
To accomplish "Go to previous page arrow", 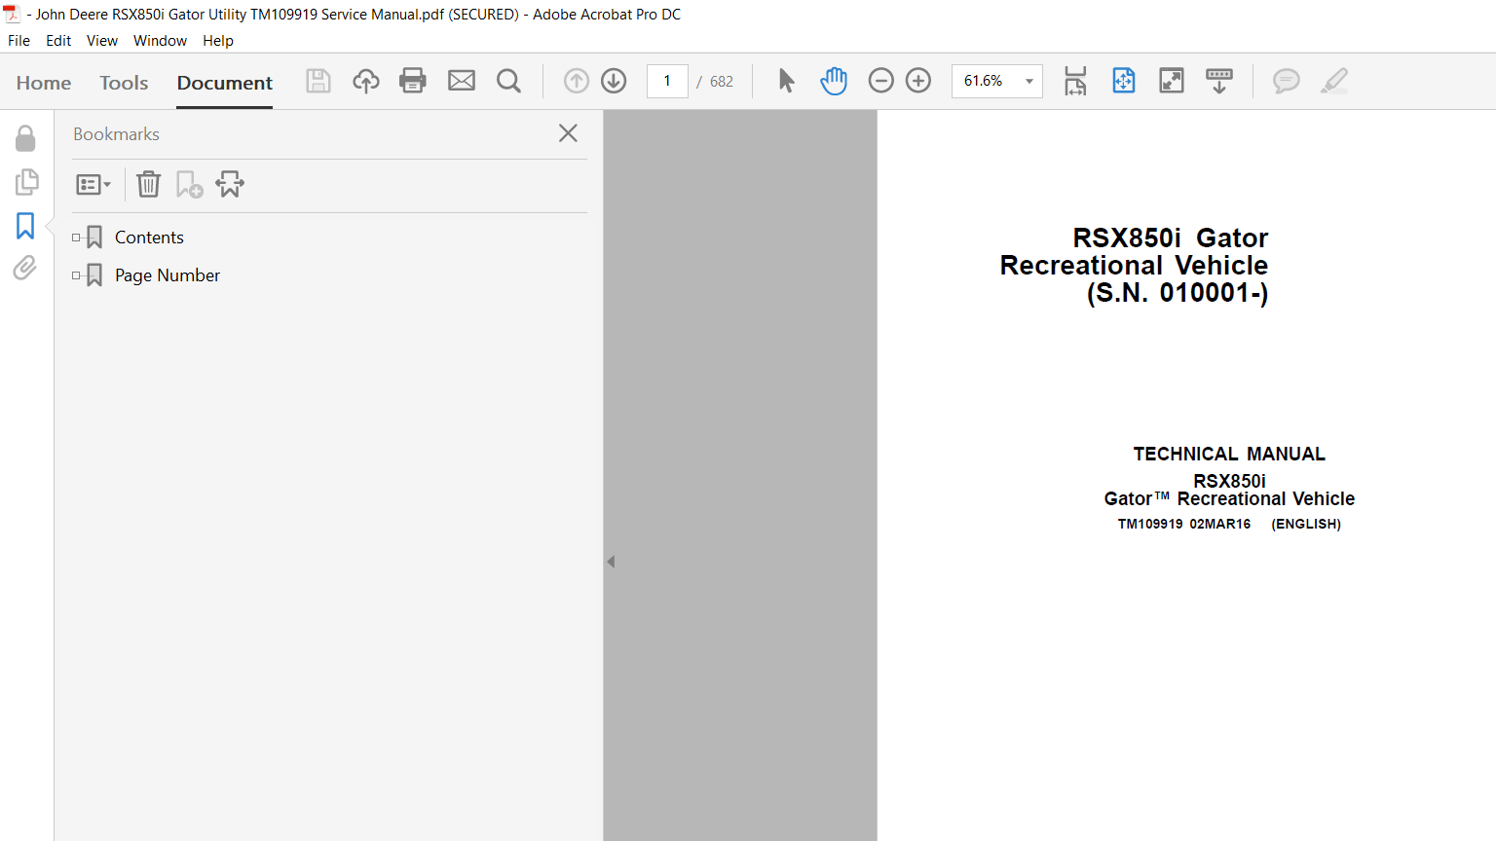I will pyautogui.click(x=577, y=81).
